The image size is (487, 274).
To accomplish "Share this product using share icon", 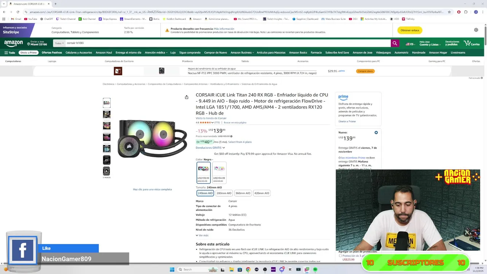I will [x=186, y=97].
